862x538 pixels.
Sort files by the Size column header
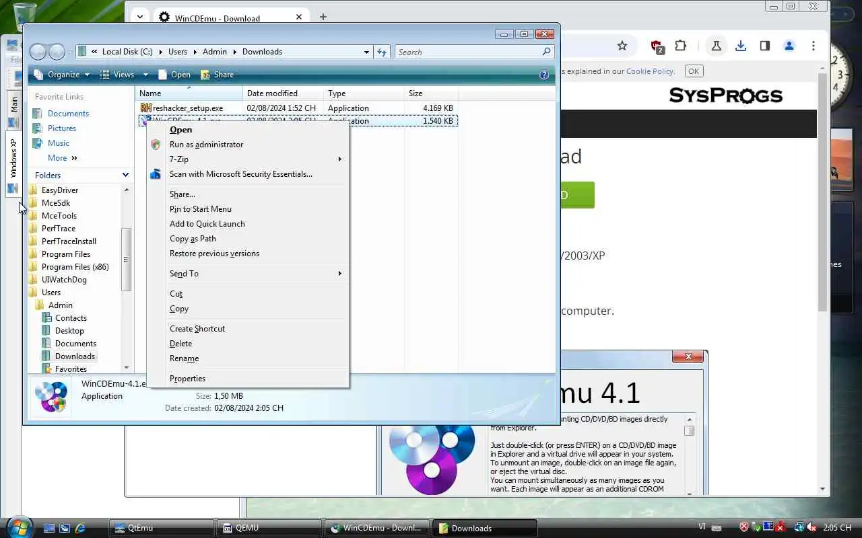coord(431,93)
